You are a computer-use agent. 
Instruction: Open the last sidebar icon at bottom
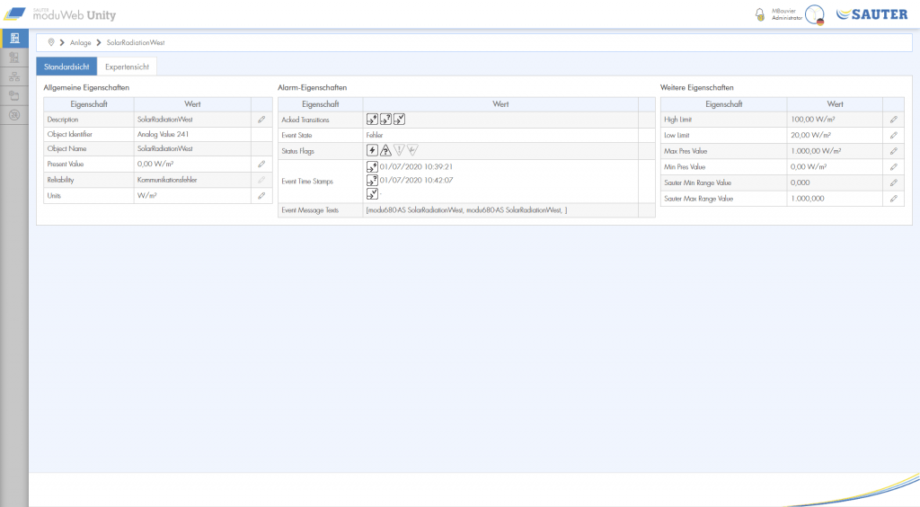click(14, 115)
